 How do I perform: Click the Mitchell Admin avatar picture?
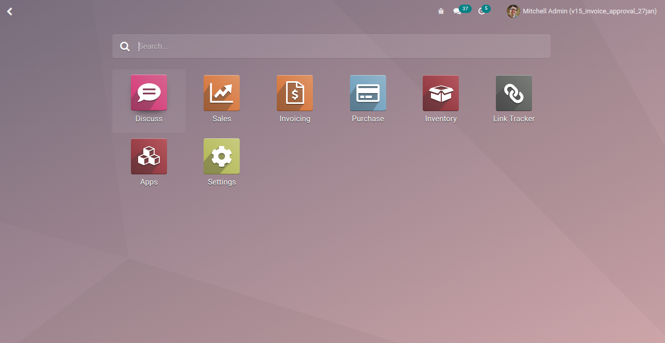tap(513, 11)
